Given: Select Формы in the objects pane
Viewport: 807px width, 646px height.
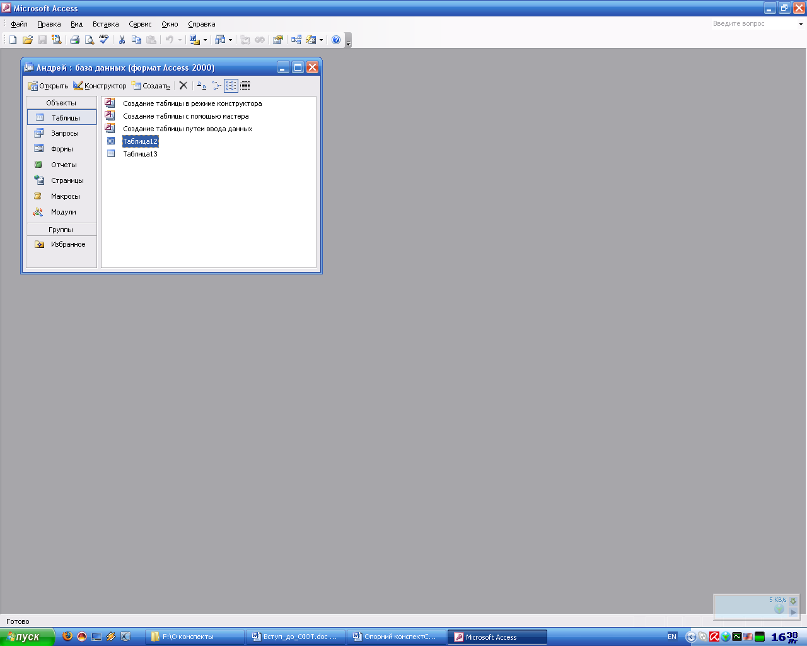Looking at the screenshot, I should point(62,149).
